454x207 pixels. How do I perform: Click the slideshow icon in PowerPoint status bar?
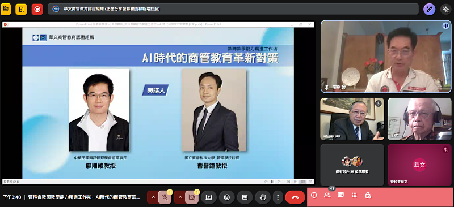point(310,182)
